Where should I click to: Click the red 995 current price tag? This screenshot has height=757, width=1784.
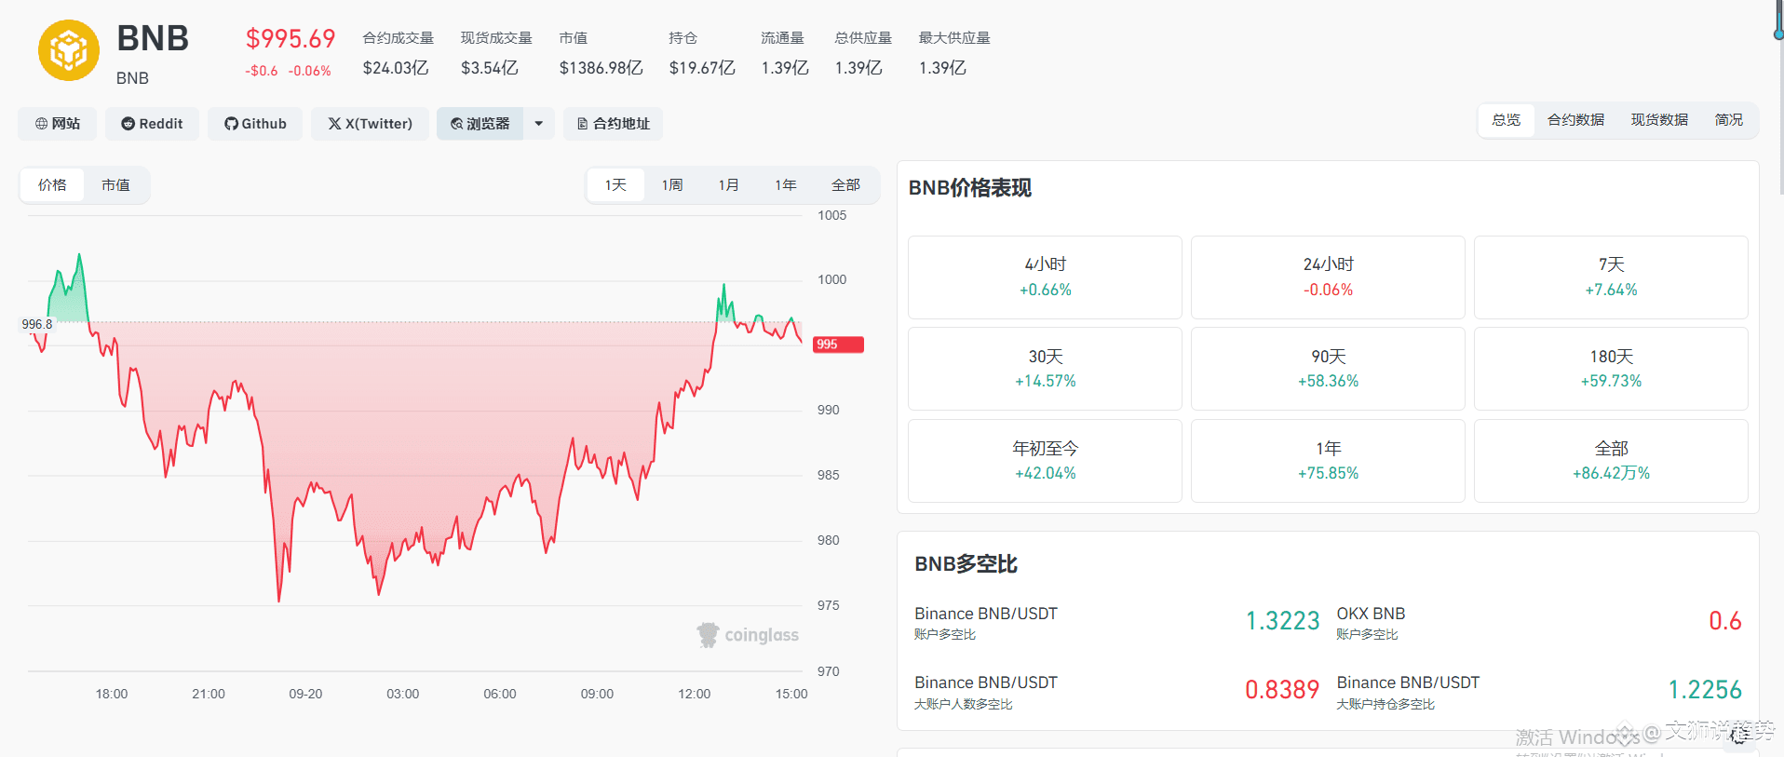[x=838, y=345]
